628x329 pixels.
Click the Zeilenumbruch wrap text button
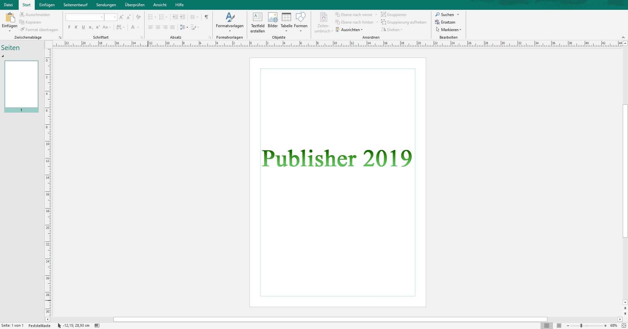tap(324, 22)
